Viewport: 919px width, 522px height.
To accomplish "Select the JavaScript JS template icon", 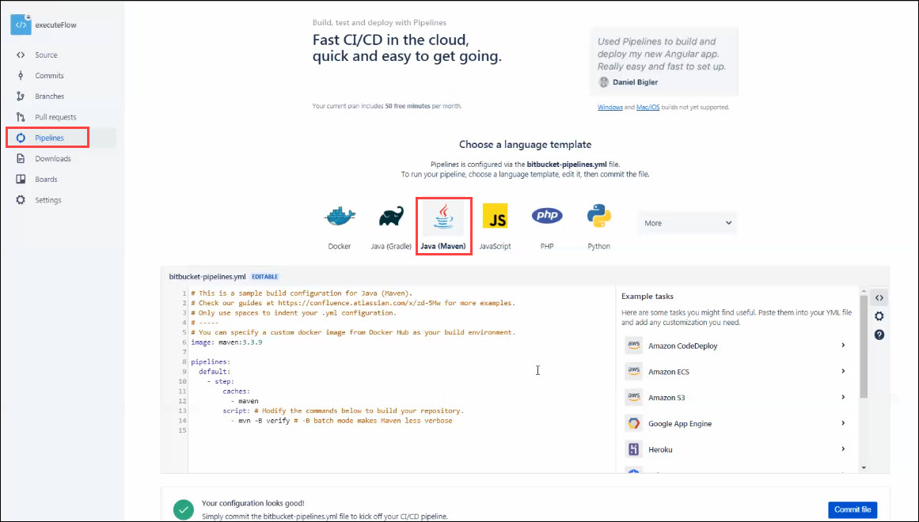I will 495,216.
